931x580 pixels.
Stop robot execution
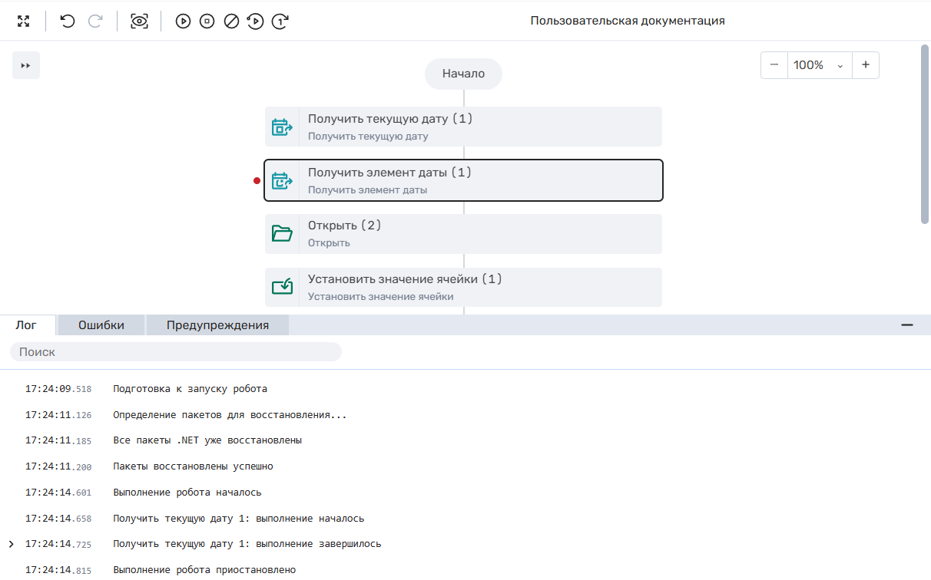207,21
